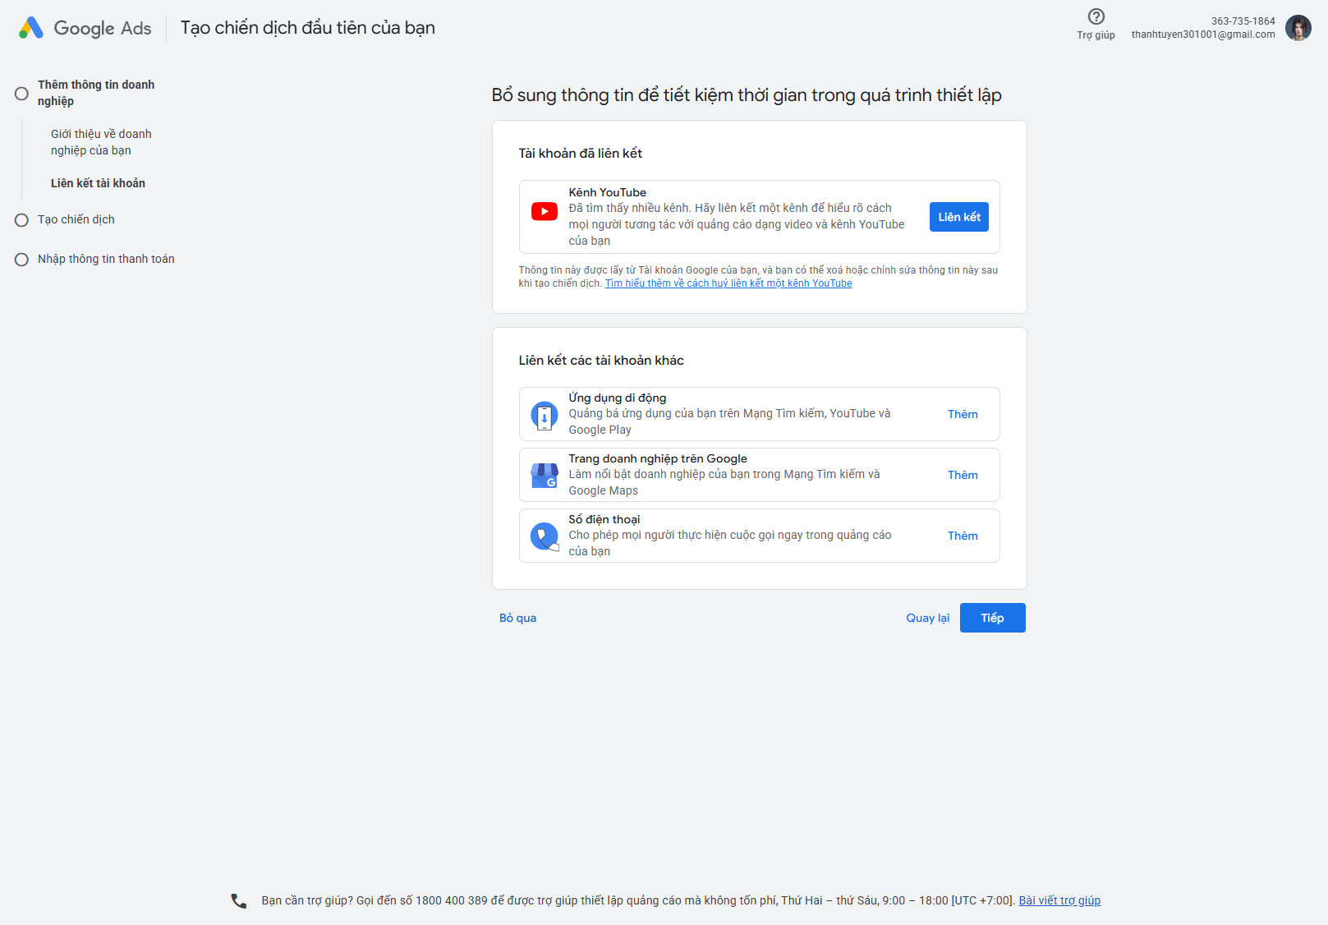Click the phone number icon
This screenshot has width=1328, height=925.
pyautogui.click(x=544, y=536)
